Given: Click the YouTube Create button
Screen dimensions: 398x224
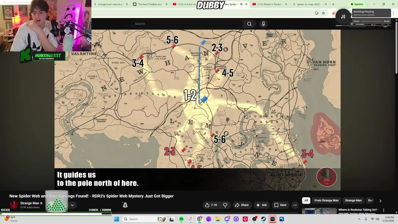Looking at the screenshot, I should pyautogui.click(x=357, y=24).
